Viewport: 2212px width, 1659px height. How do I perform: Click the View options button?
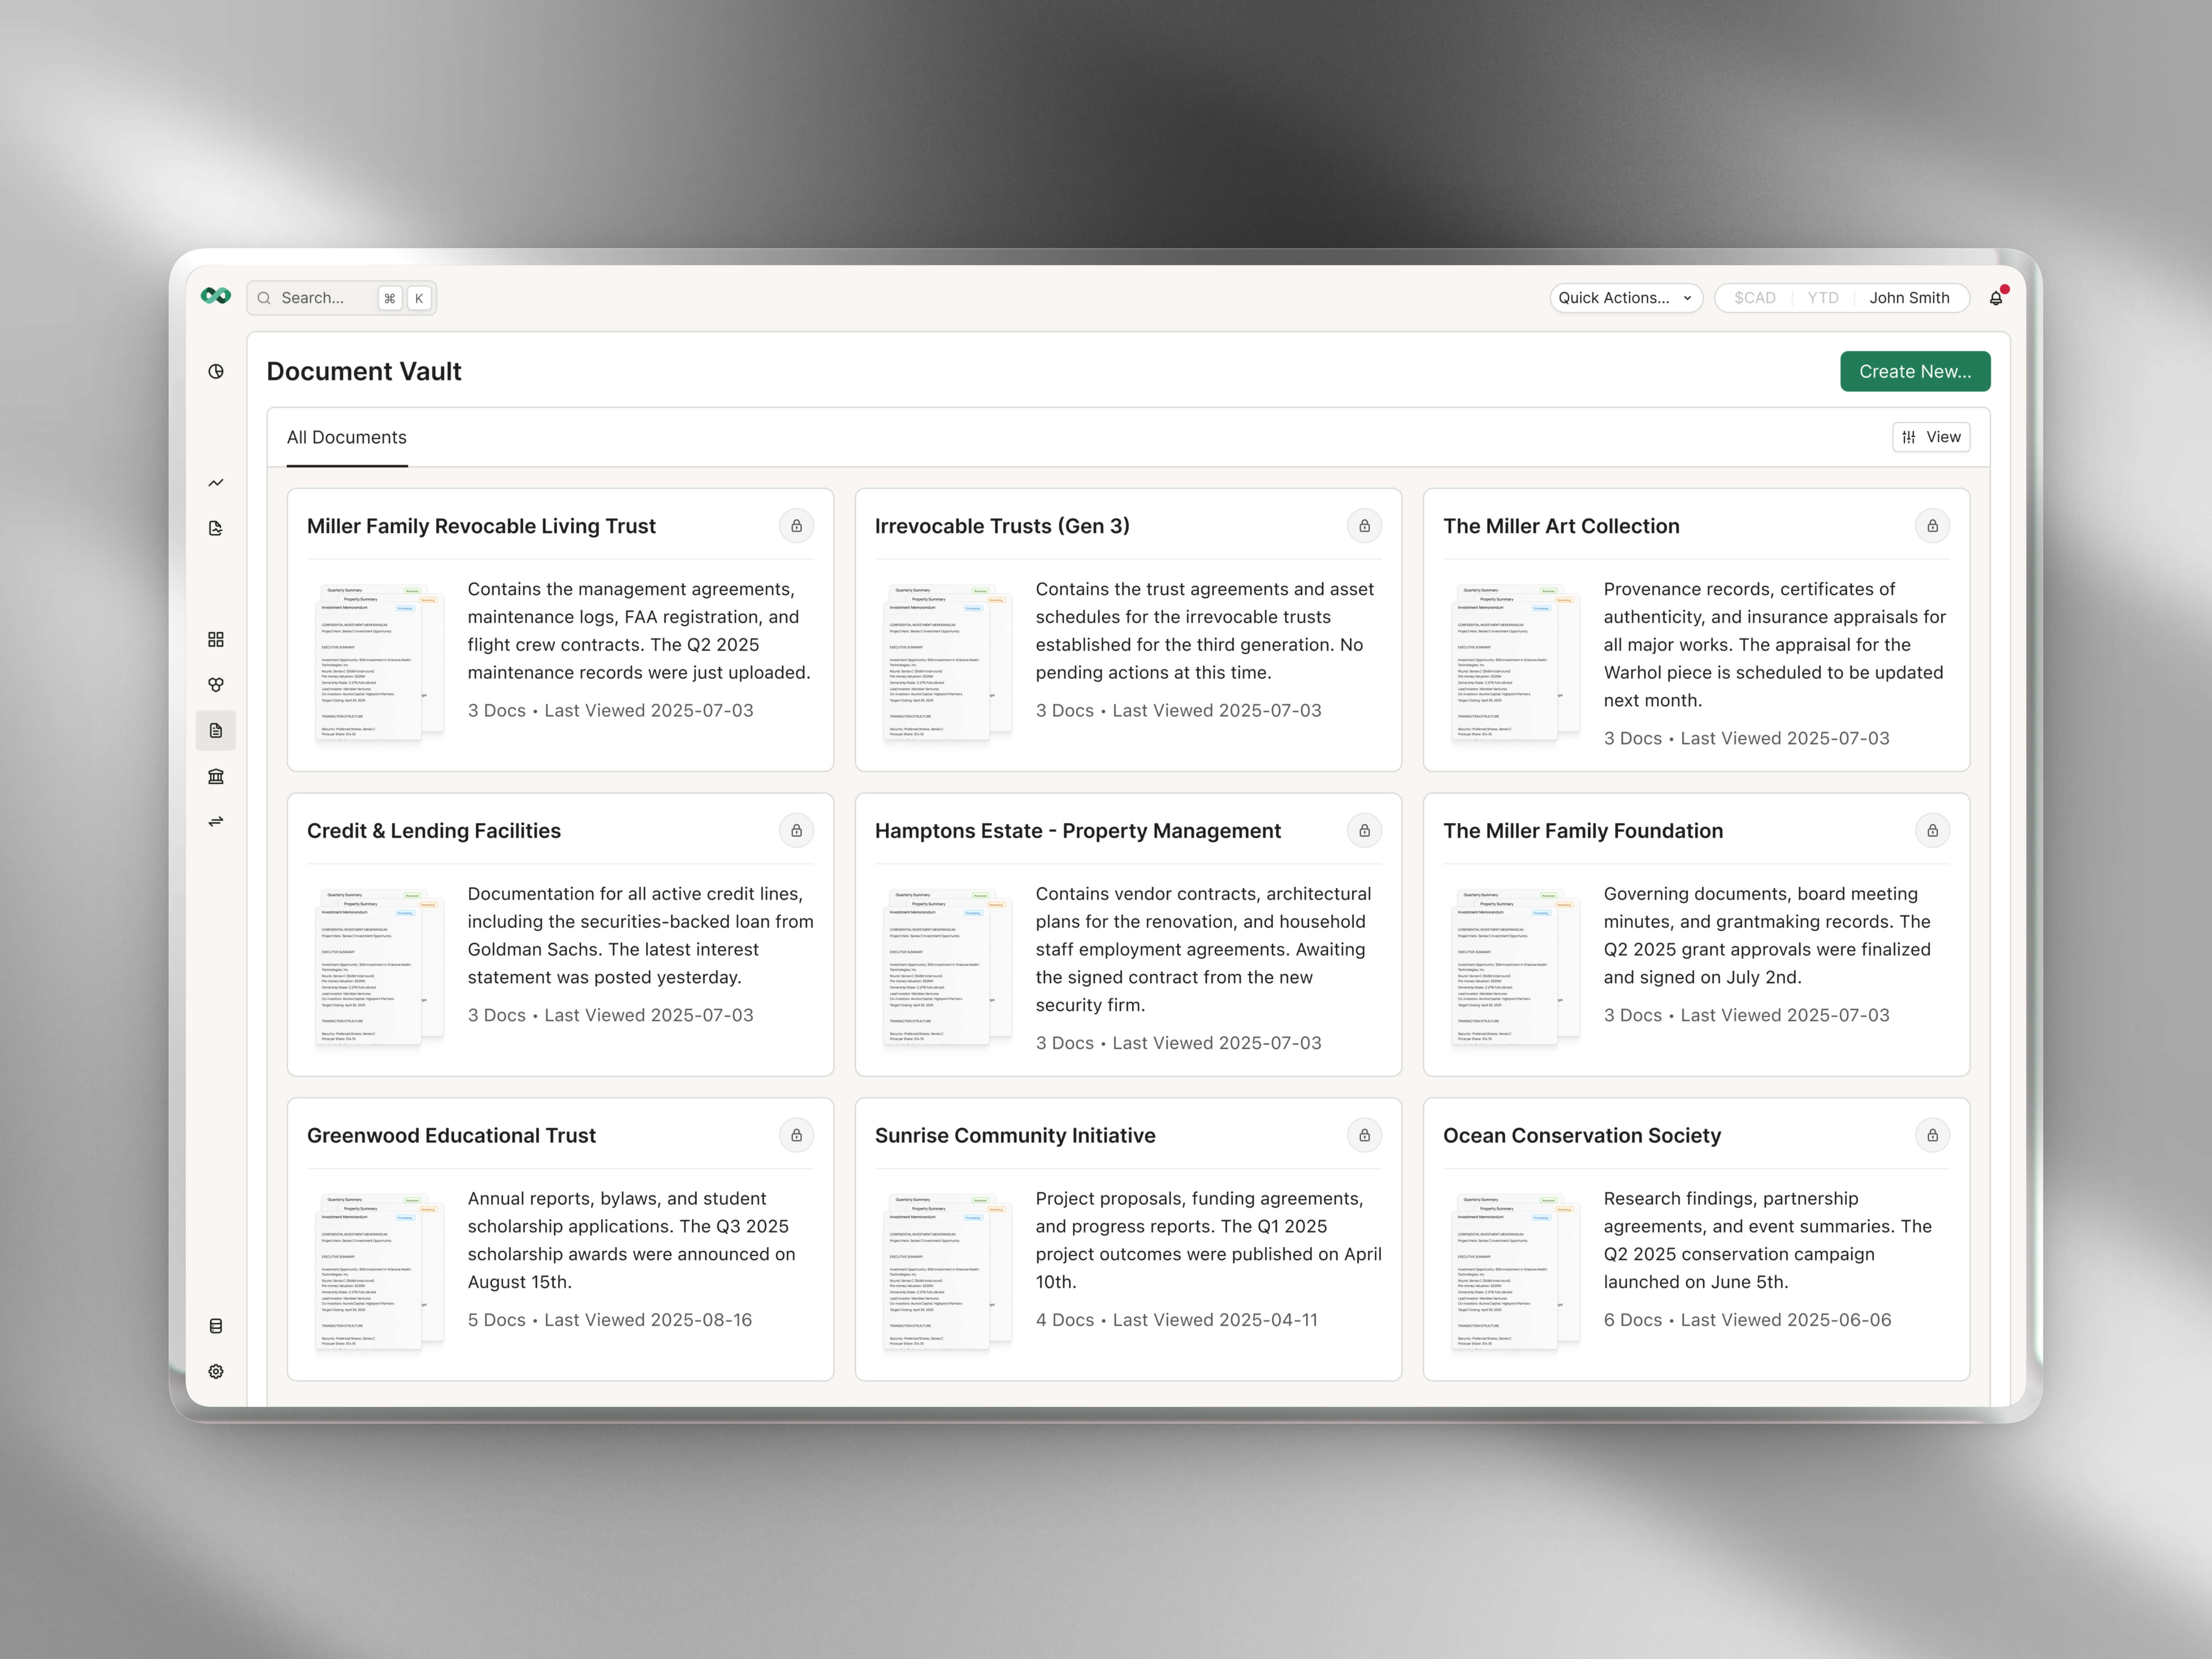click(x=1931, y=437)
